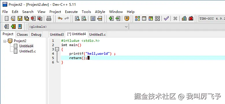Click line number 4 in gutter
Viewport: 225px width, 104px height.
click(53, 54)
